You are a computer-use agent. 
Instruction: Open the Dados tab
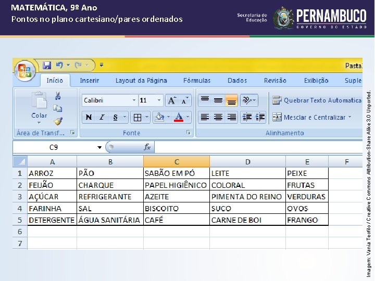click(237, 81)
